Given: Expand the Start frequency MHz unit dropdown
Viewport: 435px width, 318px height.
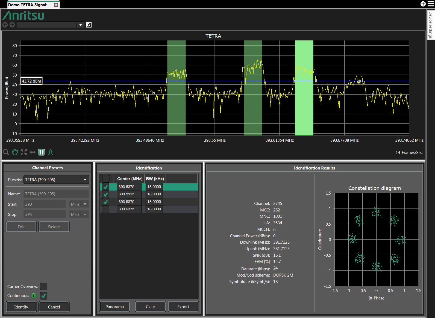Looking at the screenshot, I should pos(85,204).
